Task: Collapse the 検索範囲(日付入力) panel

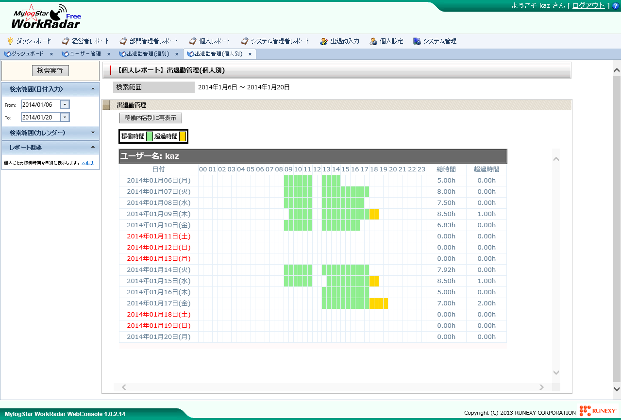Action: (93, 88)
